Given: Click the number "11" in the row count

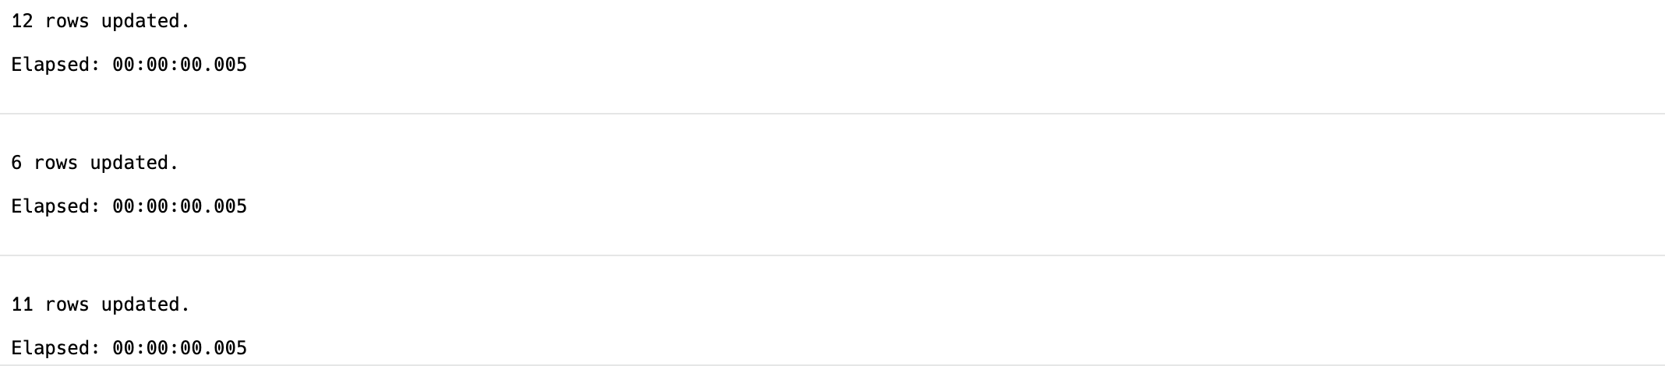Looking at the screenshot, I should (x=22, y=304).
